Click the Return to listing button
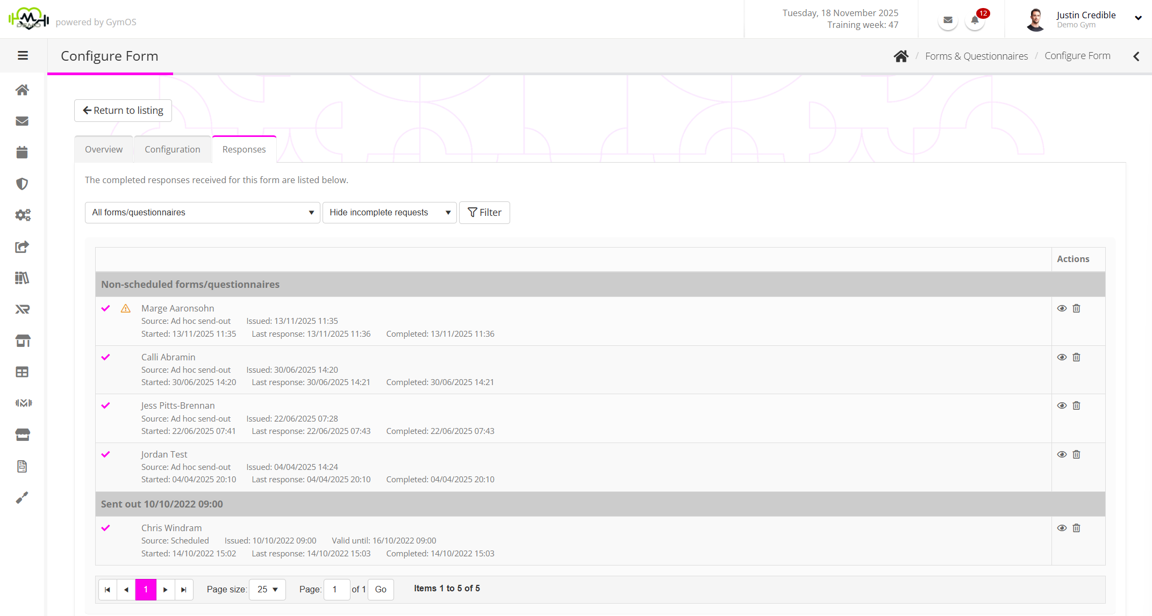This screenshot has height=616, width=1152. coord(123,110)
